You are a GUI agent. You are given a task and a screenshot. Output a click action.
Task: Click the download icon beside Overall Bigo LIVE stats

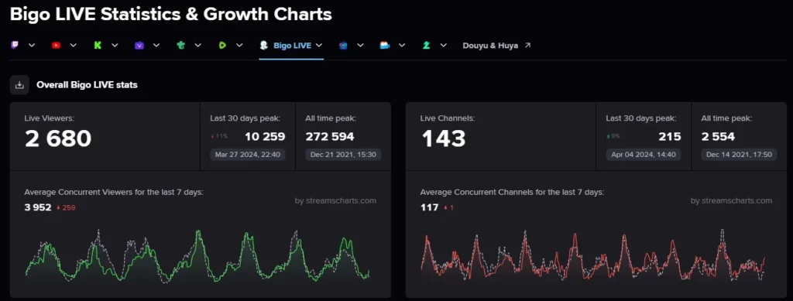pyautogui.click(x=19, y=85)
